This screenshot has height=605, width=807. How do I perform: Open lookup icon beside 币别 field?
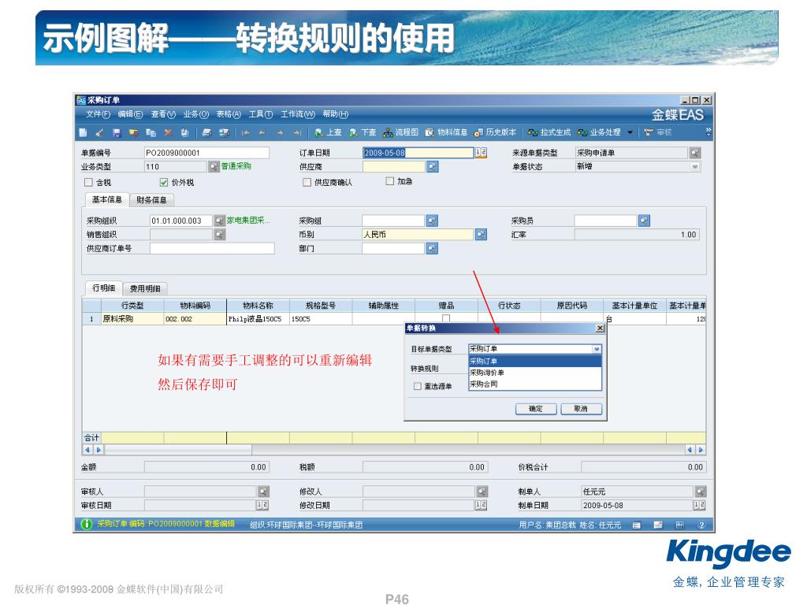pos(481,235)
